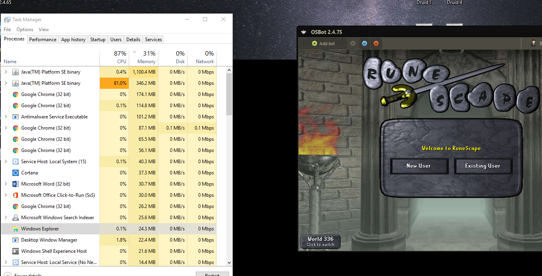542x276 pixels.
Task: Pause the bot with the blue pause icon
Action: click(365, 43)
